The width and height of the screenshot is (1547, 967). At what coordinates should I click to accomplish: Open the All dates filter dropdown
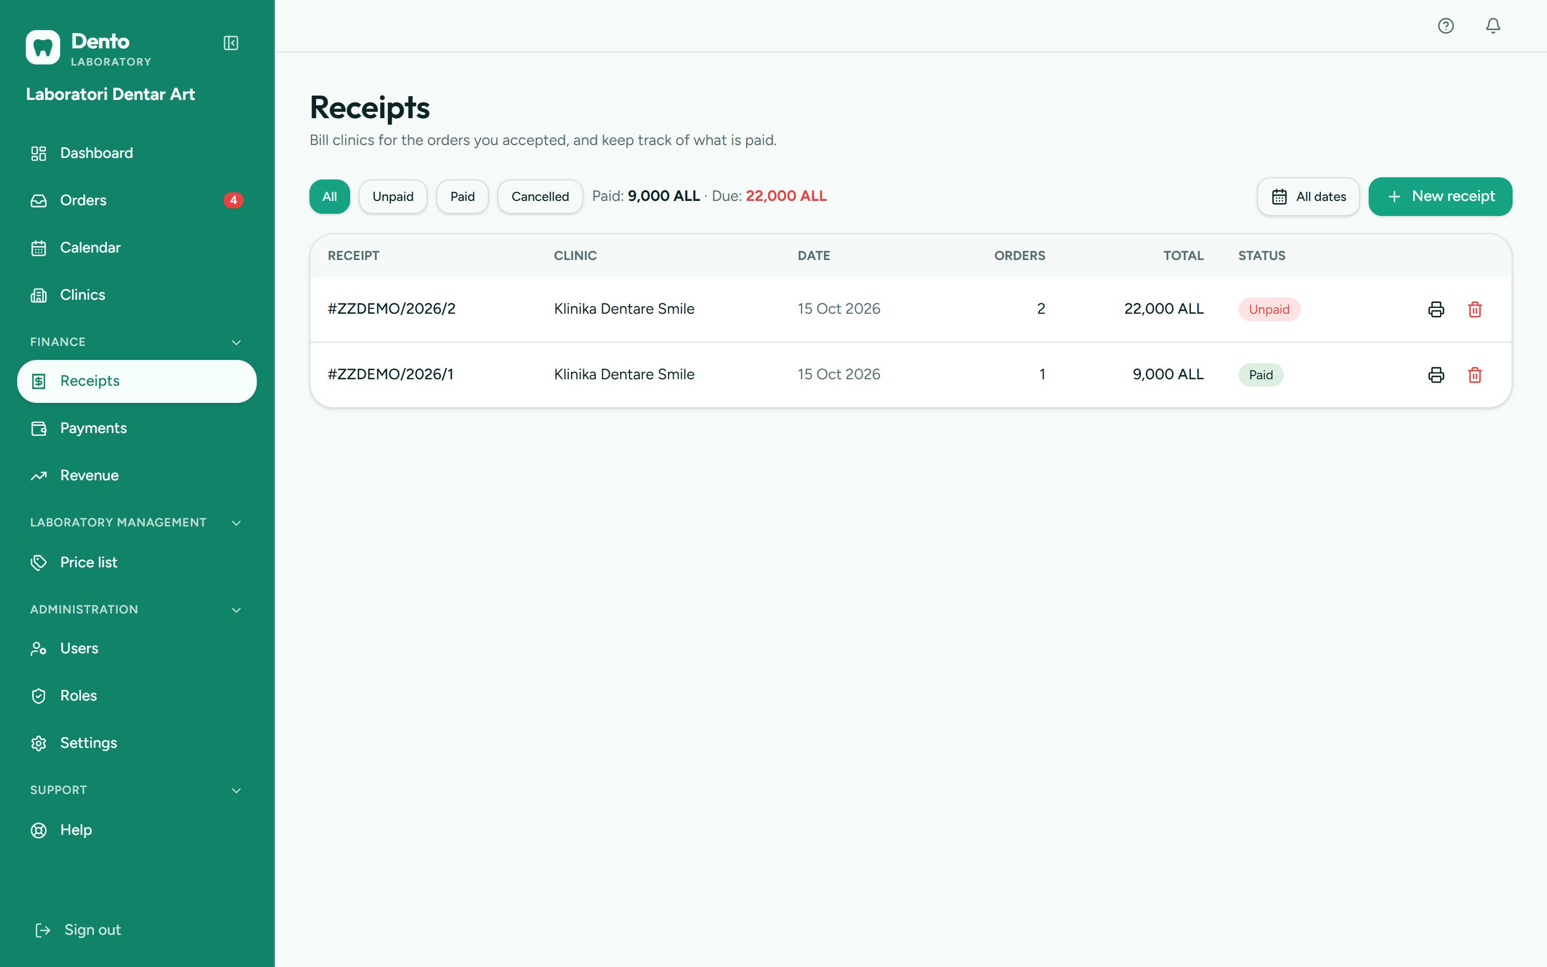[x=1308, y=196]
